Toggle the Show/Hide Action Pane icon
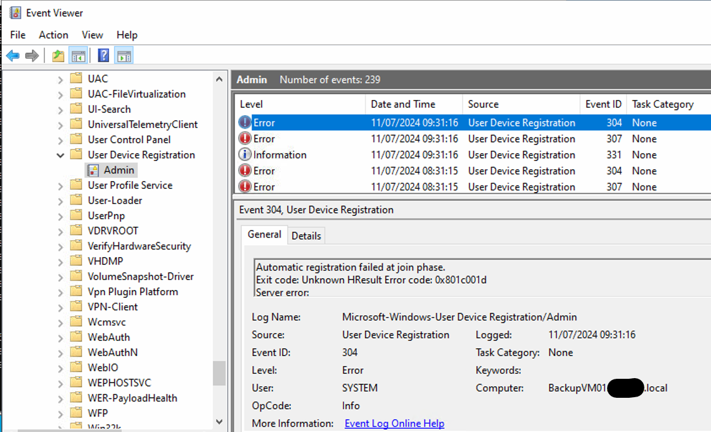711x432 pixels. pyautogui.click(x=124, y=56)
